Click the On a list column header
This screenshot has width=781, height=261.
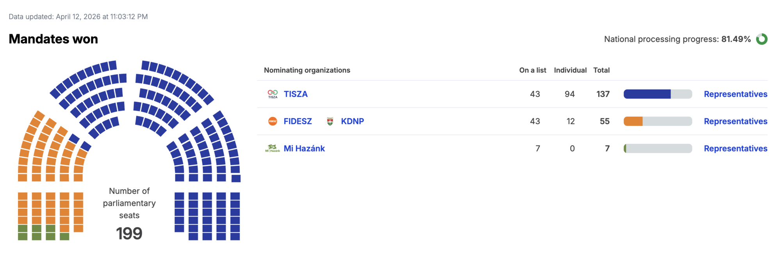pyautogui.click(x=533, y=70)
